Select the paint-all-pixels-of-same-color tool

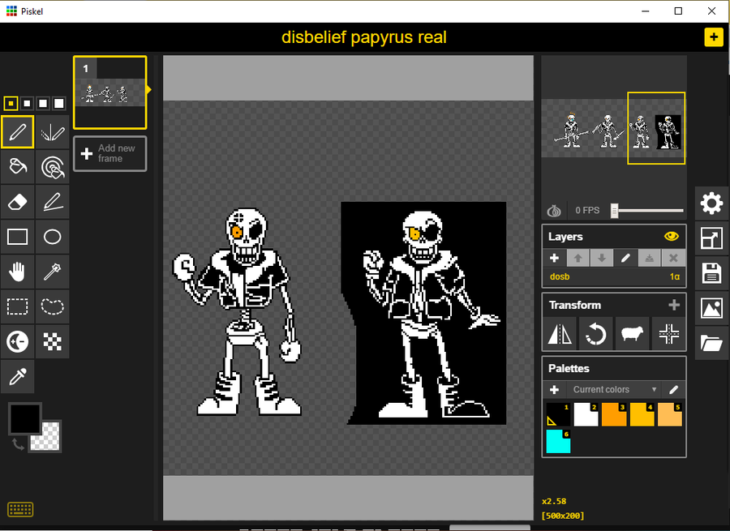tap(53, 167)
